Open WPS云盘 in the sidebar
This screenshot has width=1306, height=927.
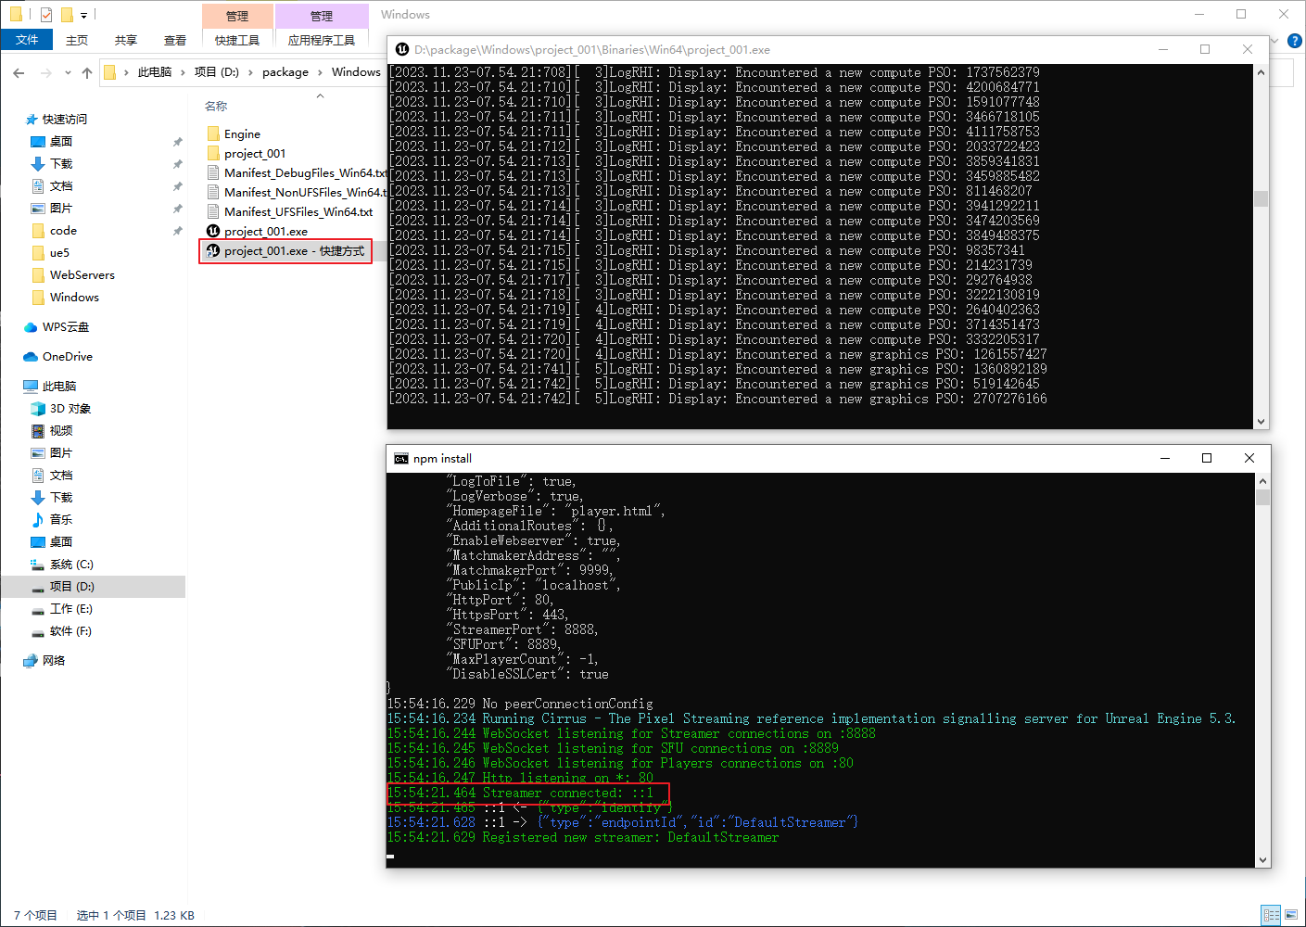[66, 327]
